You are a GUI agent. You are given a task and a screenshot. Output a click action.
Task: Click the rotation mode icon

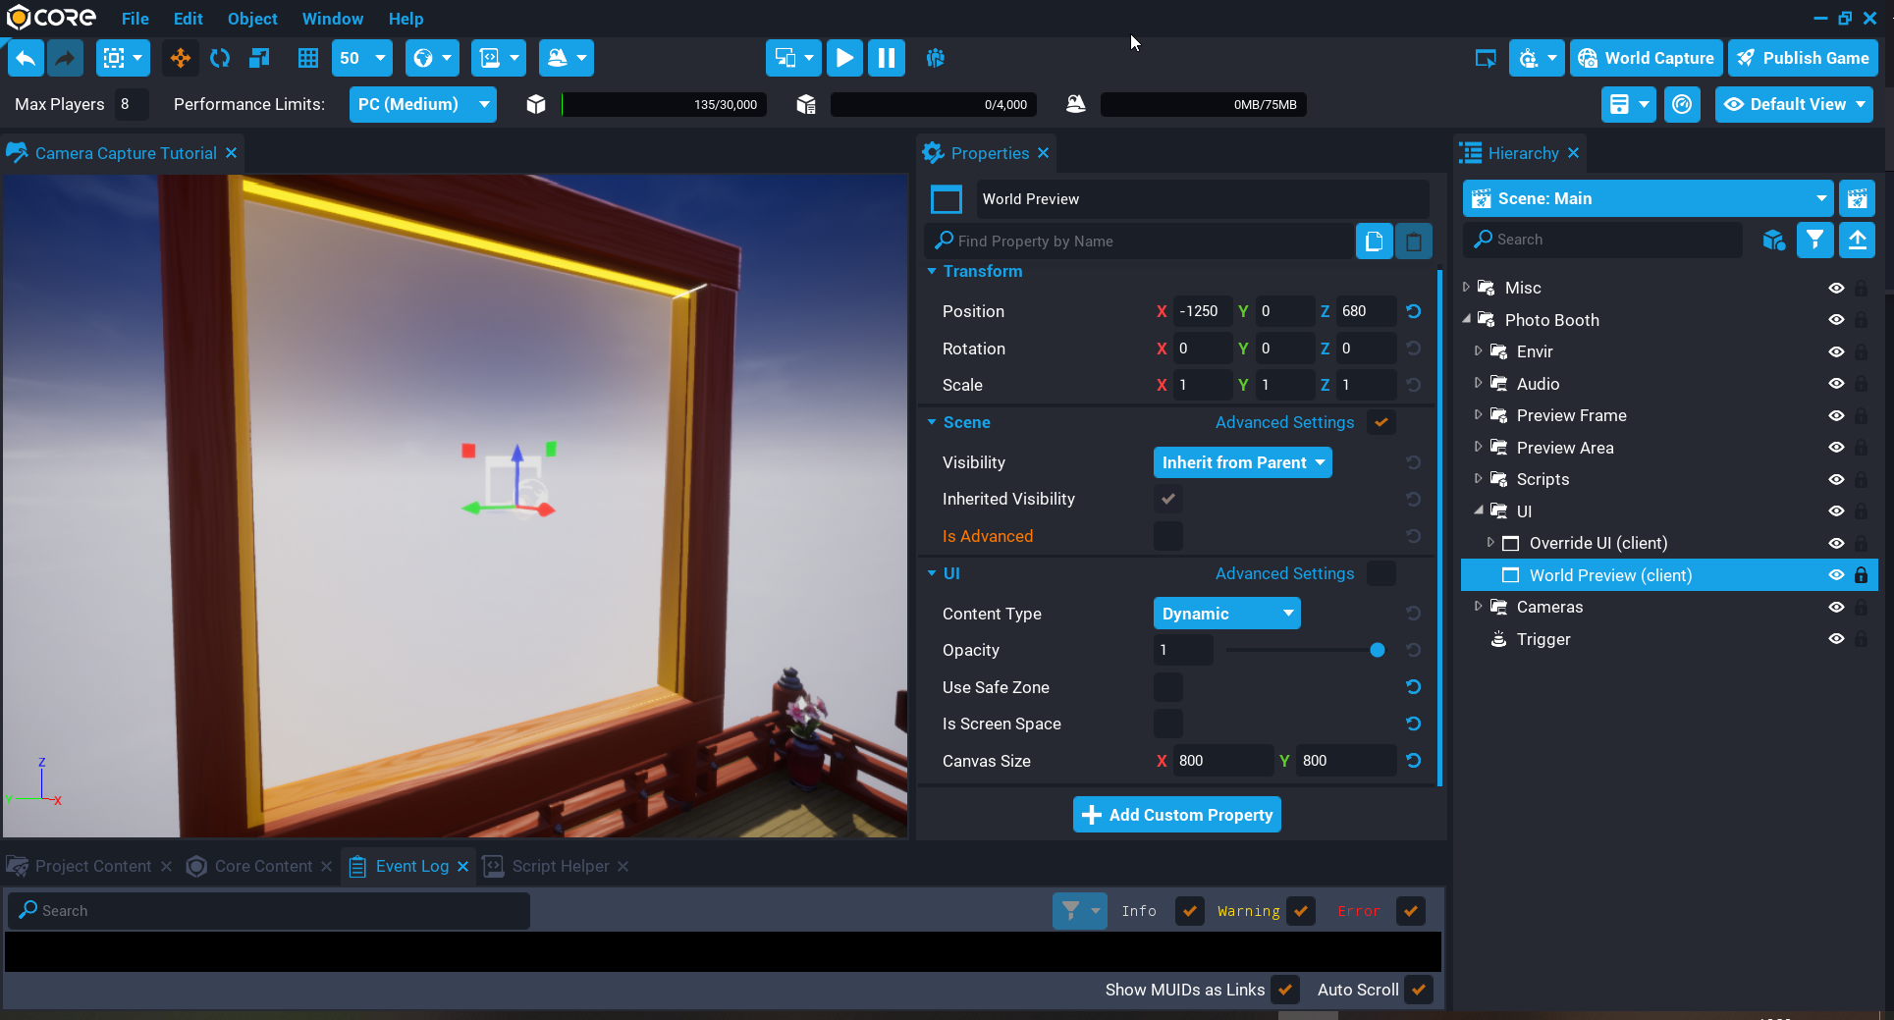pyautogui.click(x=220, y=58)
